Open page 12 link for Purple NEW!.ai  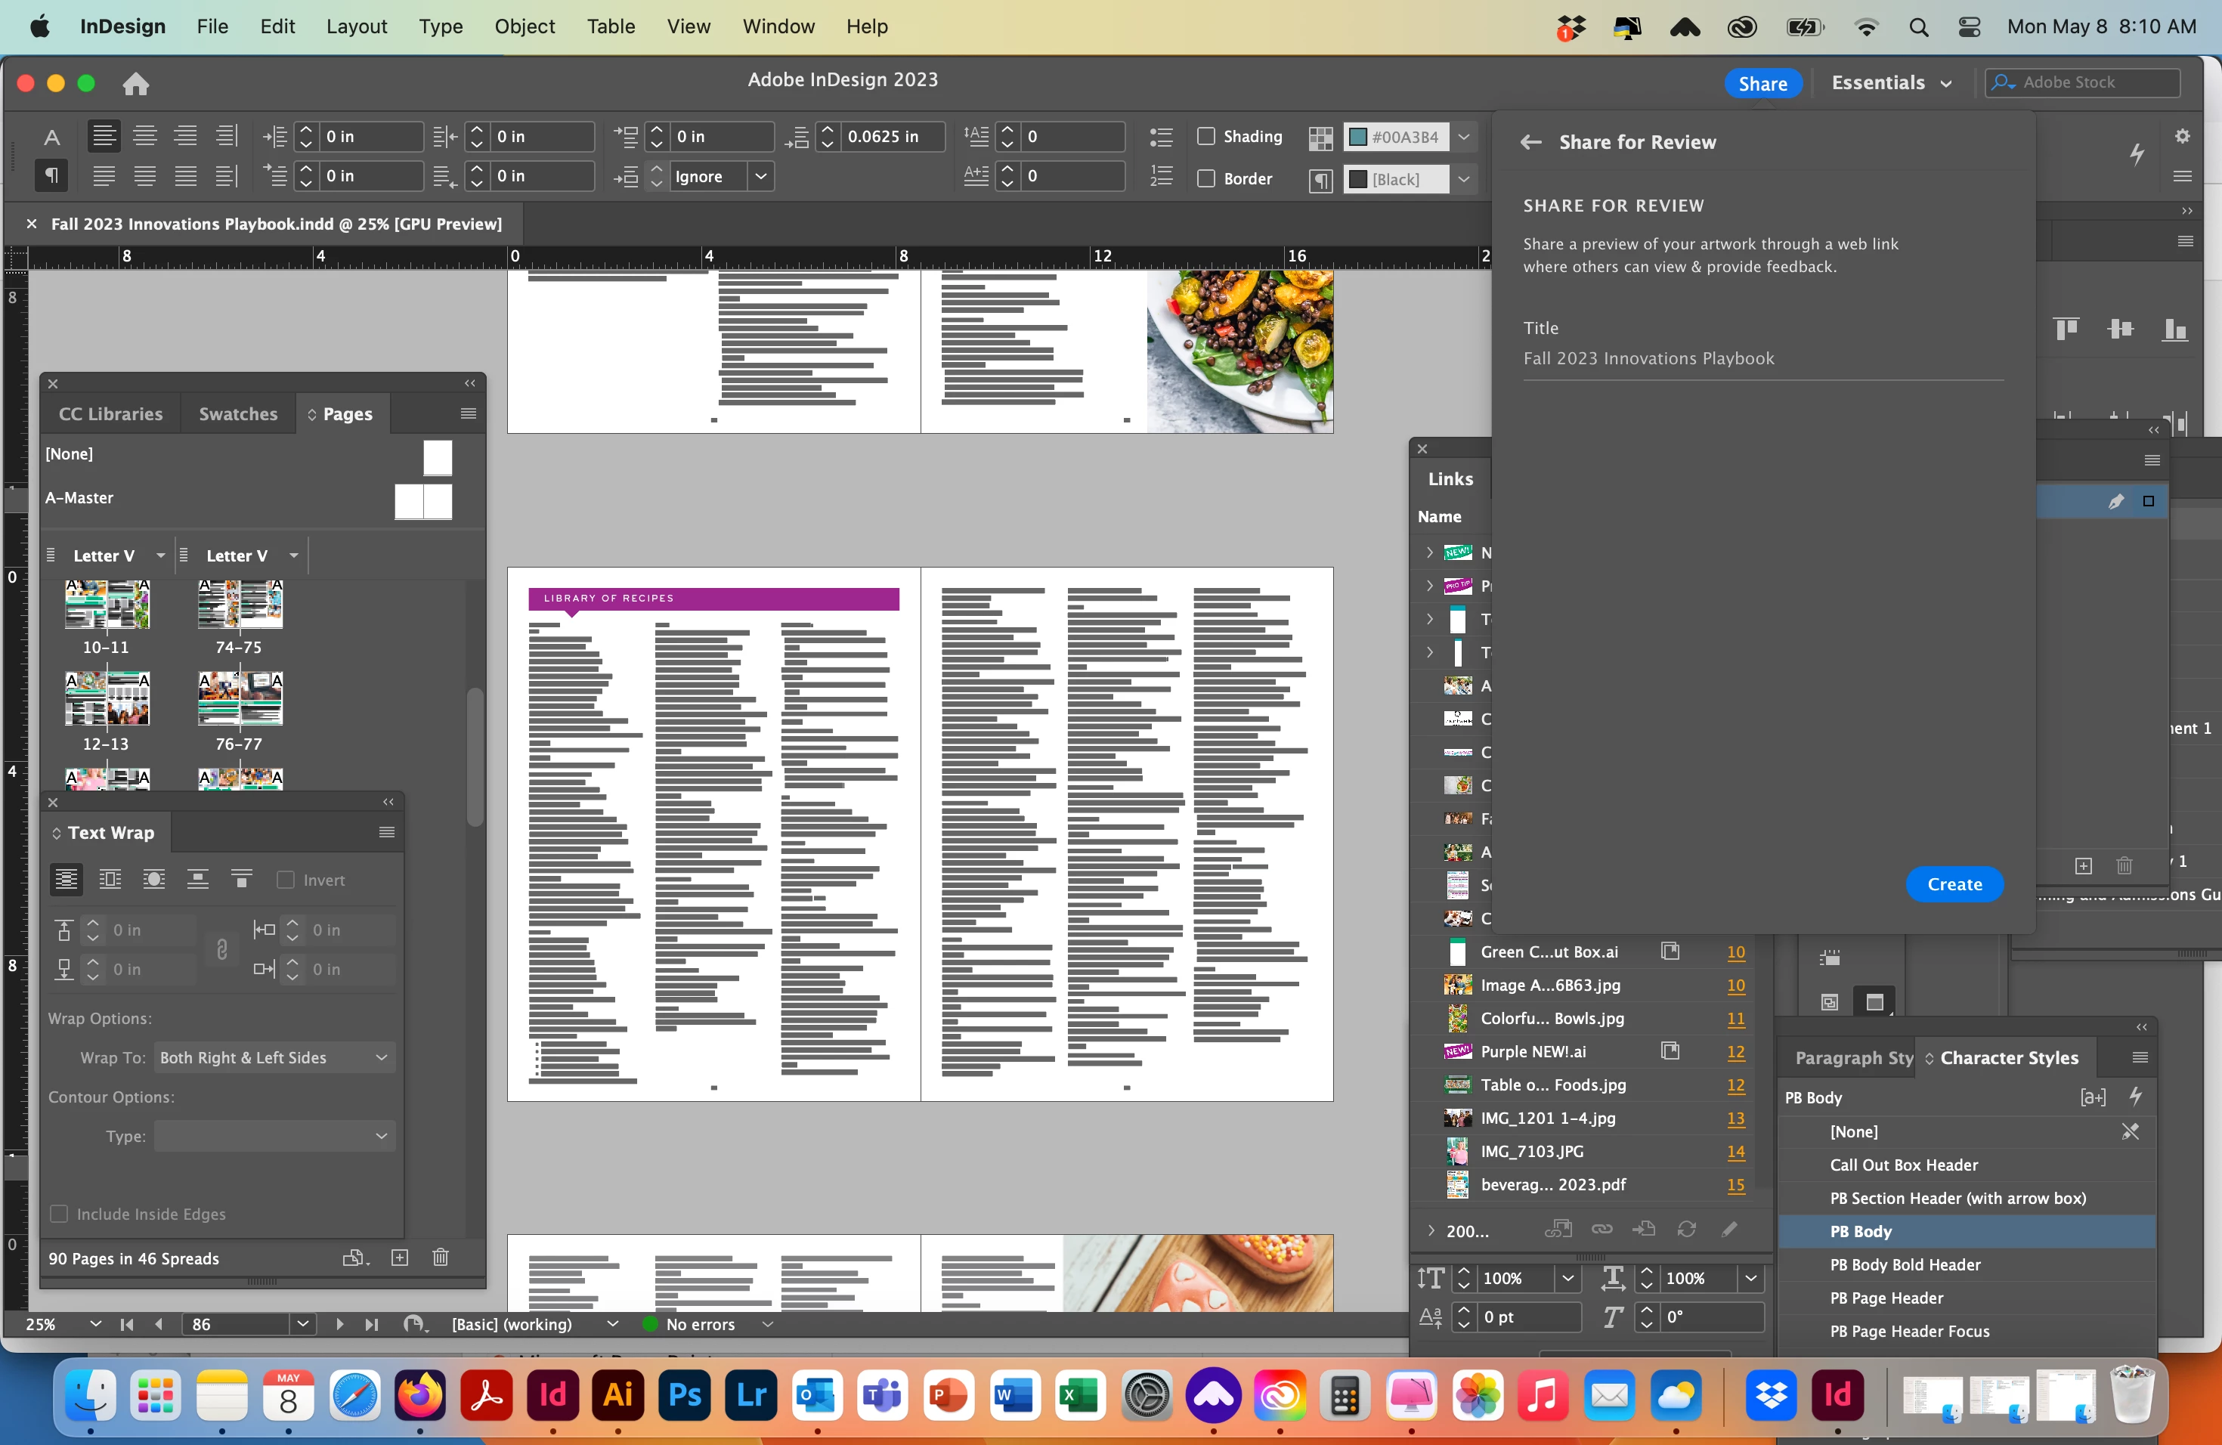point(1735,1051)
